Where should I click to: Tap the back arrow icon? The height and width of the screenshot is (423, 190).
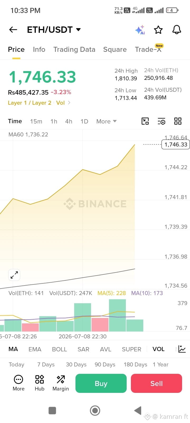[x=13, y=30]
